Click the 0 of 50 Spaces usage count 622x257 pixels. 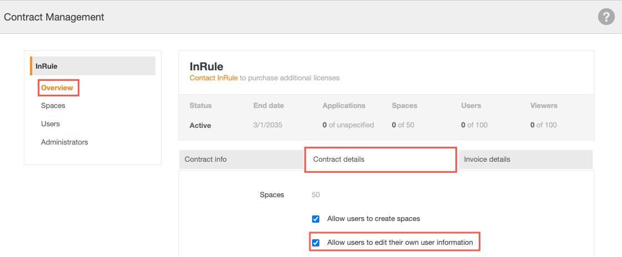click(x=403, y=125)
